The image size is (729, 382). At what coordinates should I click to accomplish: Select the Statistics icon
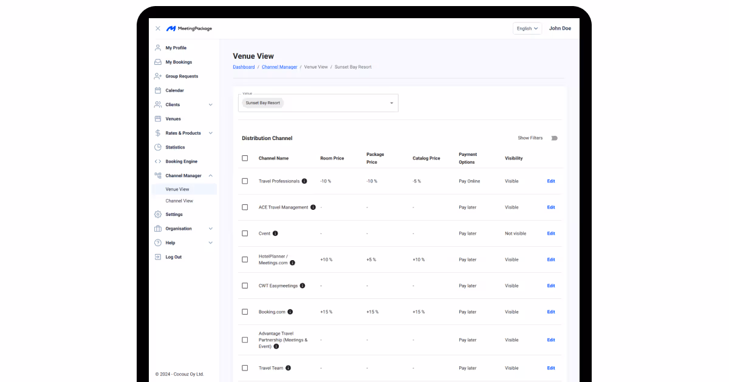(157, 147)
